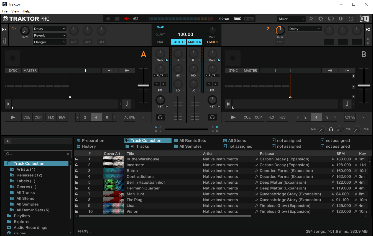This screenshot has height=236, width=373.
Task: Clear the browser search field
Action: click(x=68, y=154)
